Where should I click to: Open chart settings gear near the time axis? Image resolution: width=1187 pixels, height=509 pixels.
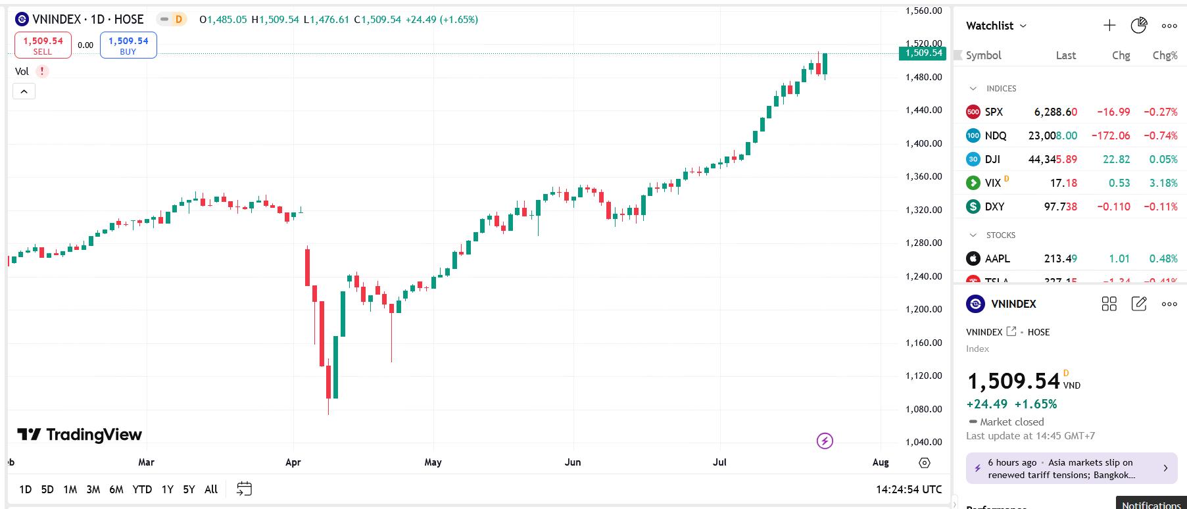pos(925,463)
